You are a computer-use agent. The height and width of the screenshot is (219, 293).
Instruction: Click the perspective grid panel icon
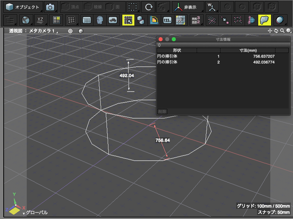(x=71, y=20)
